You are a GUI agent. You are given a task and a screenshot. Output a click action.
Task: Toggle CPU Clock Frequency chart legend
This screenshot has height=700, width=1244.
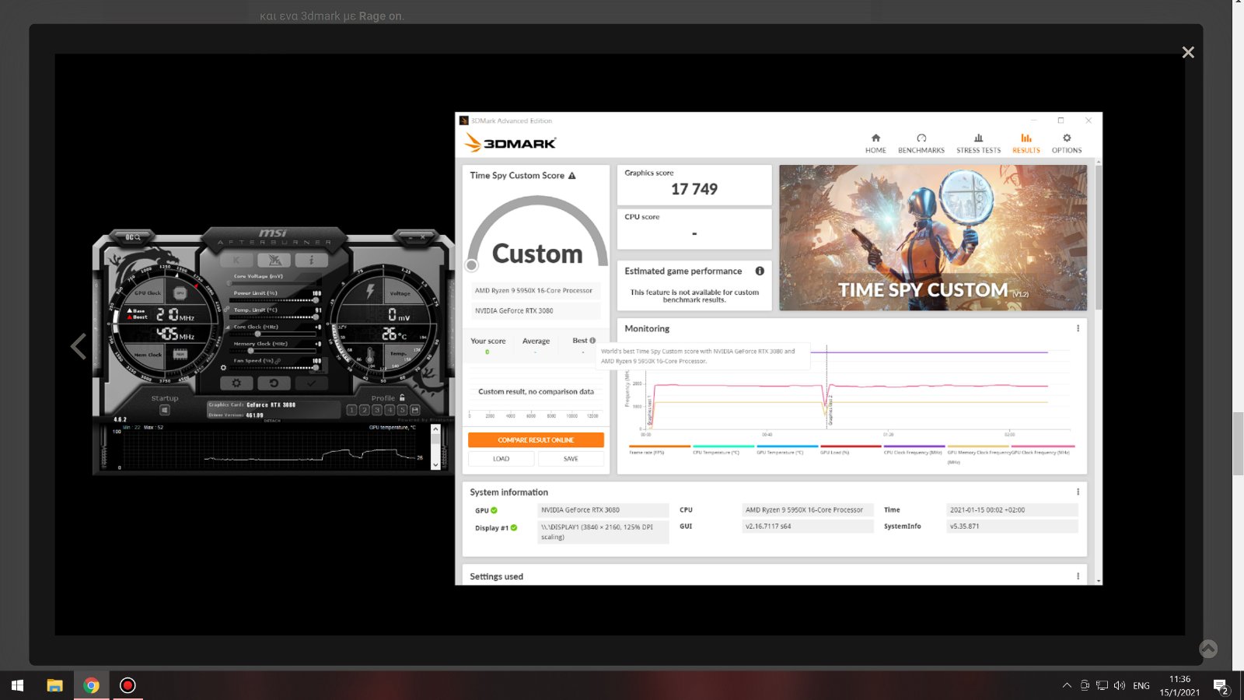pos(913,450)
